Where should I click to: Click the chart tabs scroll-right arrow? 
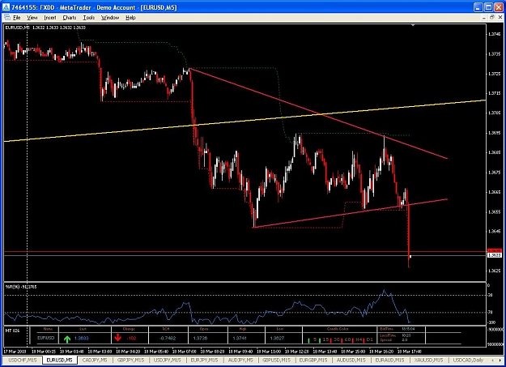point(500,360)
